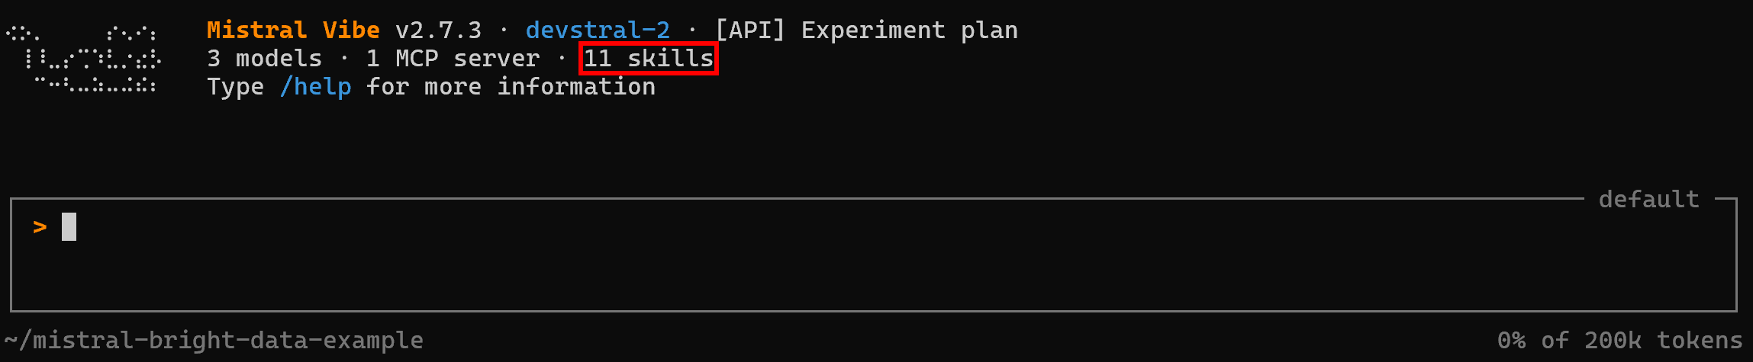The image size is (1753, 362).
Task: Click the blinking block cursor
Action: pyautogui.click(x=69, y=227)
